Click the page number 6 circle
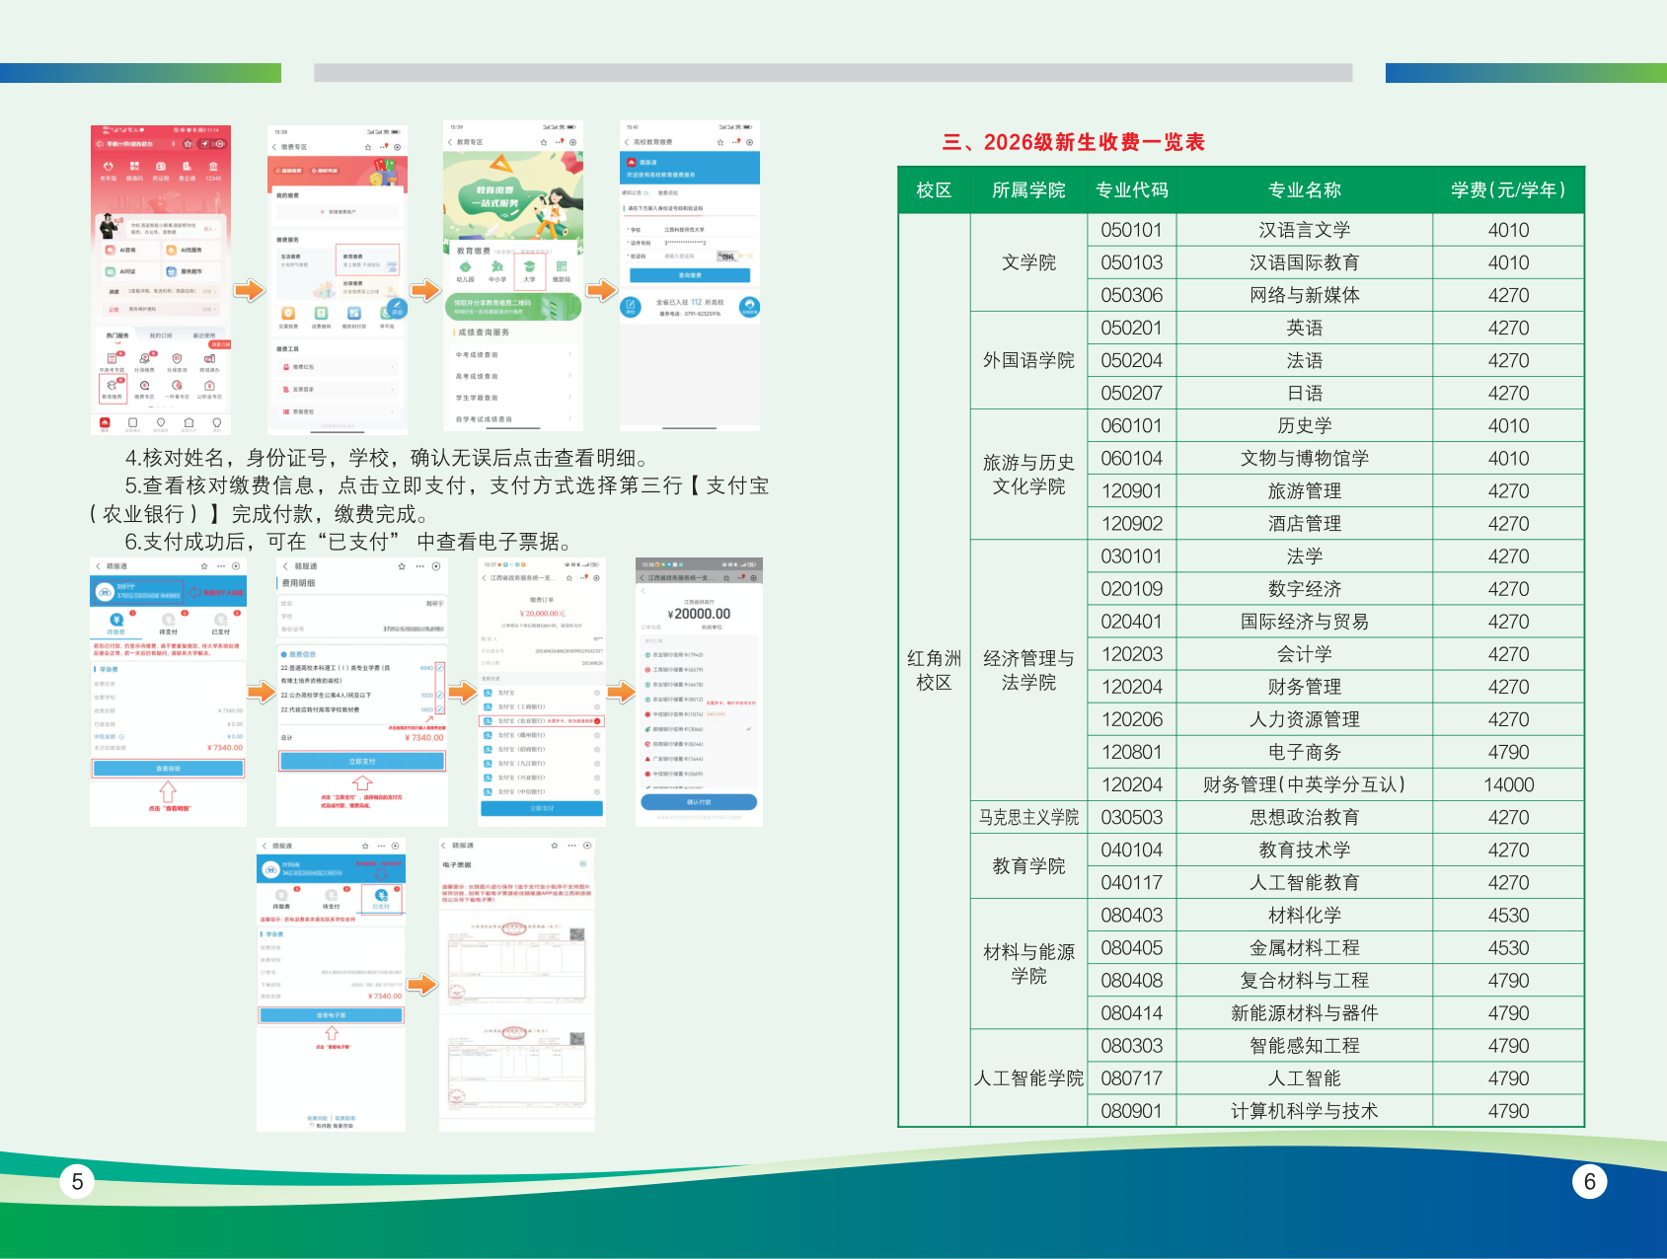This screenshot has height=1259, width=1667. tap(1589, 1181)
